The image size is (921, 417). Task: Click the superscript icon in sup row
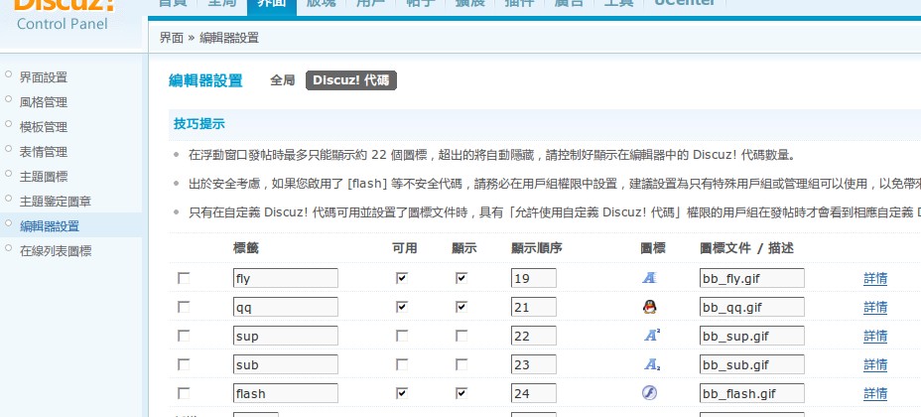pos(650,336)
